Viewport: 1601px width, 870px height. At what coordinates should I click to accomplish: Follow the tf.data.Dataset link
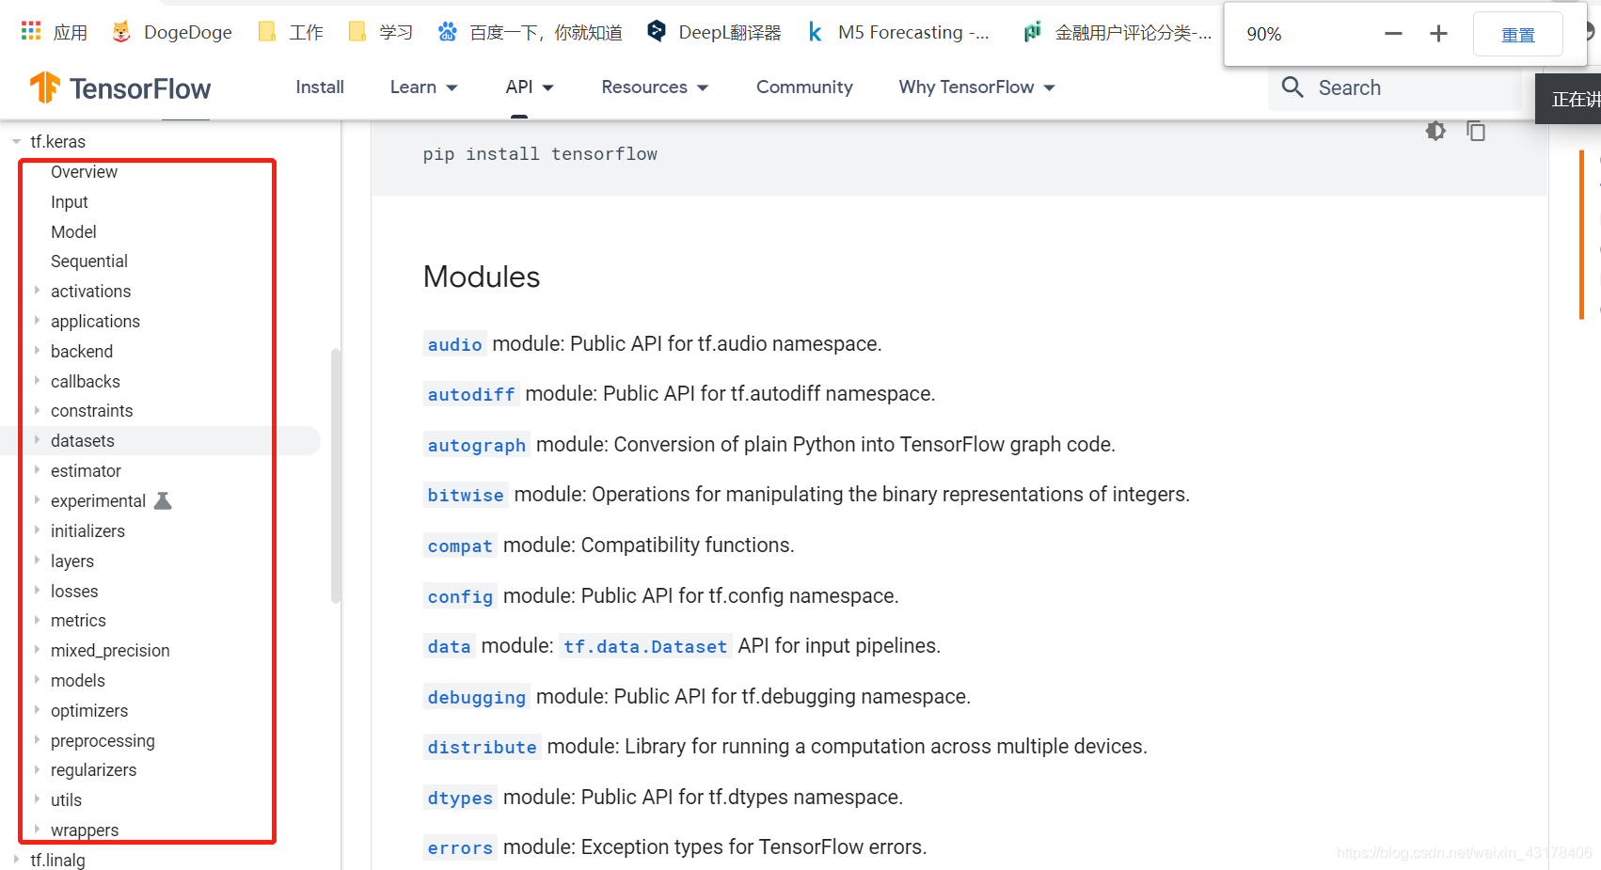click(645, 646)
